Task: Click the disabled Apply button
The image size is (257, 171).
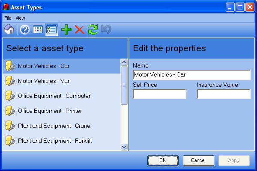Action: click(234, 160)
